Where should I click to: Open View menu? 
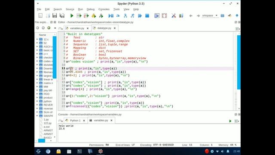click(x=126, y=9)
